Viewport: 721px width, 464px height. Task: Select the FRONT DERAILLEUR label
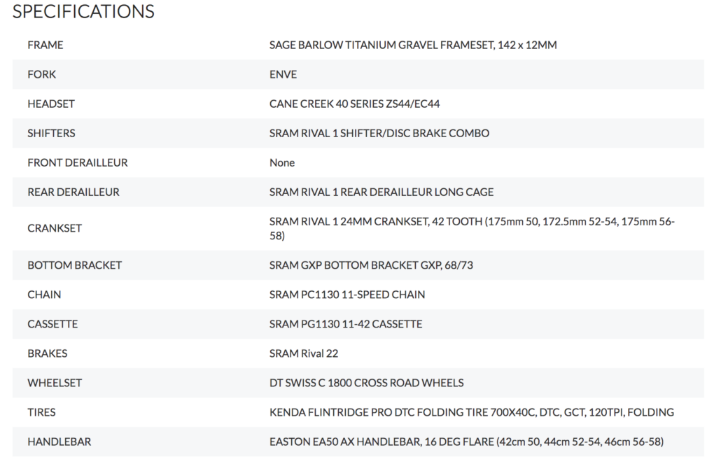tap(77, 163)
